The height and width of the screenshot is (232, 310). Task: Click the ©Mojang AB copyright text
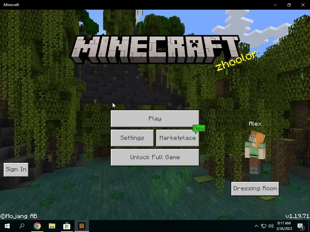click(19, 216)
